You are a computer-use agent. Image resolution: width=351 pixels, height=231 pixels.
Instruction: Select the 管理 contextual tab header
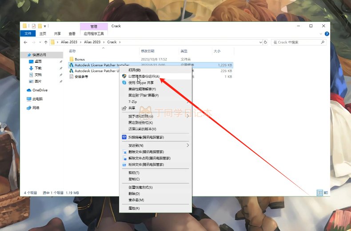(x=94, y=27)
